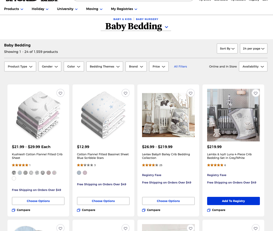
Task: Expand the Baby Bedding title chevron
Action: coord(166,27)
